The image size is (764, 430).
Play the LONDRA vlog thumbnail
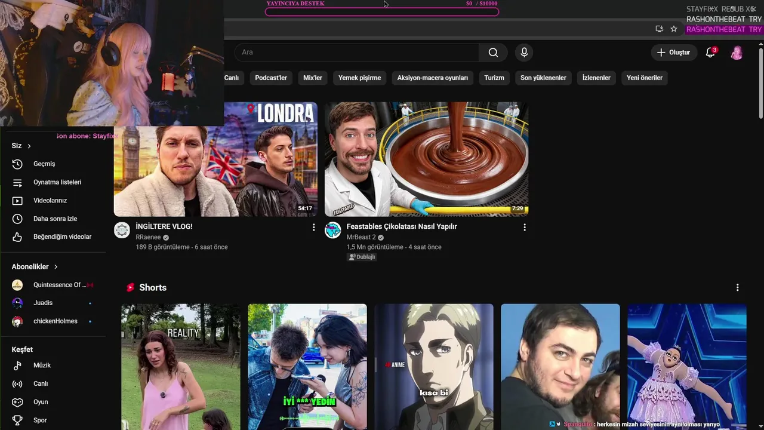tap(215, 159)
